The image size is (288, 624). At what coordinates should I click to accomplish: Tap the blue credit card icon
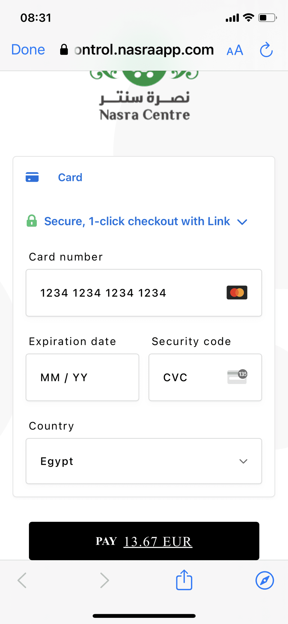pyautogui.click(x=32, y=177)
